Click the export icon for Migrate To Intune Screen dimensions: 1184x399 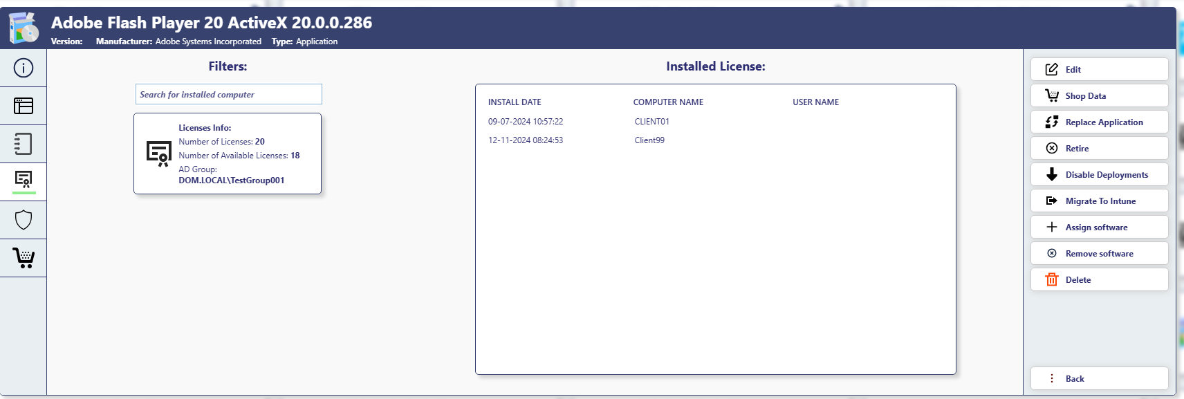coord(1052,201)
